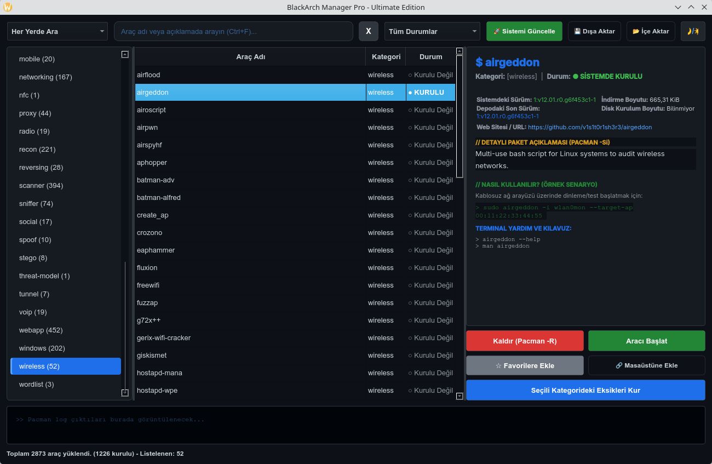Image resolution: width=712 pixels, height=464 pixels.
Task: Select the 'gerix-wifi-cracker' tool row
Action: (x=295, y=338)
